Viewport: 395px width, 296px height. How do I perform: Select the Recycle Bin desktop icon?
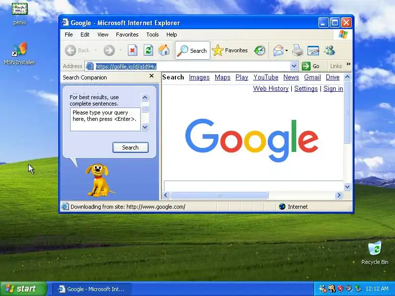click(x=375, y=253)
